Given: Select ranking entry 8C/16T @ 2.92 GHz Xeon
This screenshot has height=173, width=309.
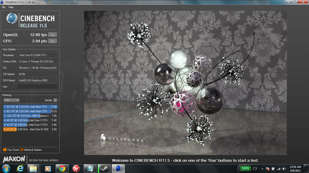Looking at the screenshot, I should click(x=30, y=111).
